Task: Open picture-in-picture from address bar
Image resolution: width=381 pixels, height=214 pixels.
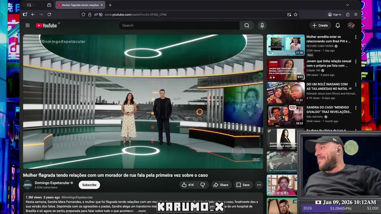Action: point(289,15)
